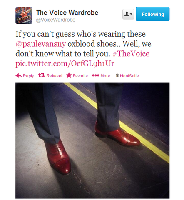Click the @VoiceWardrobe handle
This screenshot has height=200, width=184.
pos(56,20)
